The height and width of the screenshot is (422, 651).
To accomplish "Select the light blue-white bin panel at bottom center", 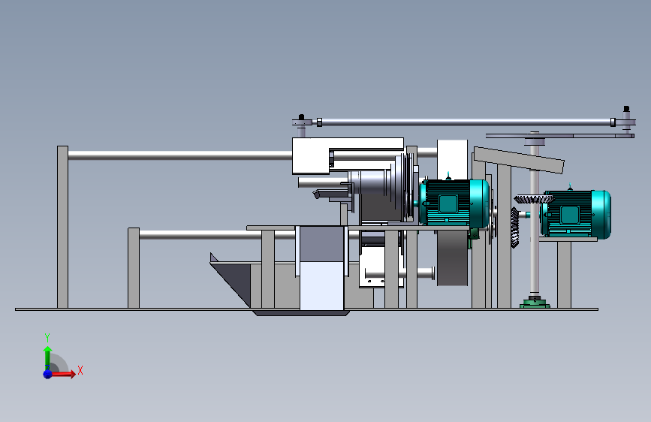I will tap(322, 286).
